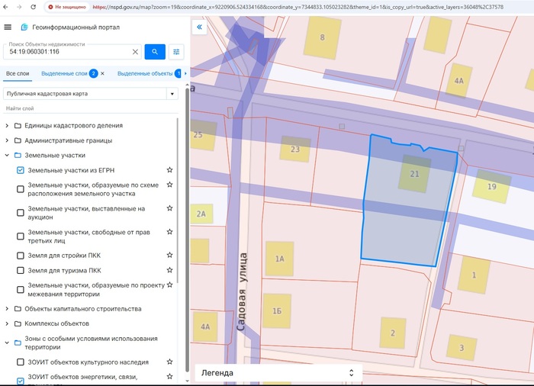Viewport: 534px width, 386px height.
Task: Enable Земля для туризма ПКК layer
Action: (x=21, y=271)
